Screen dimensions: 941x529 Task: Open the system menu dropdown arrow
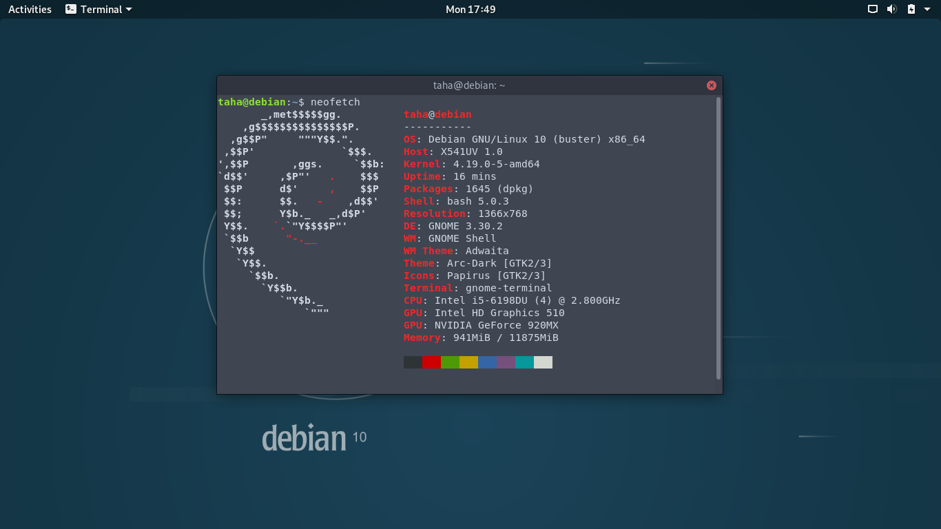click(x=927, y=9)
